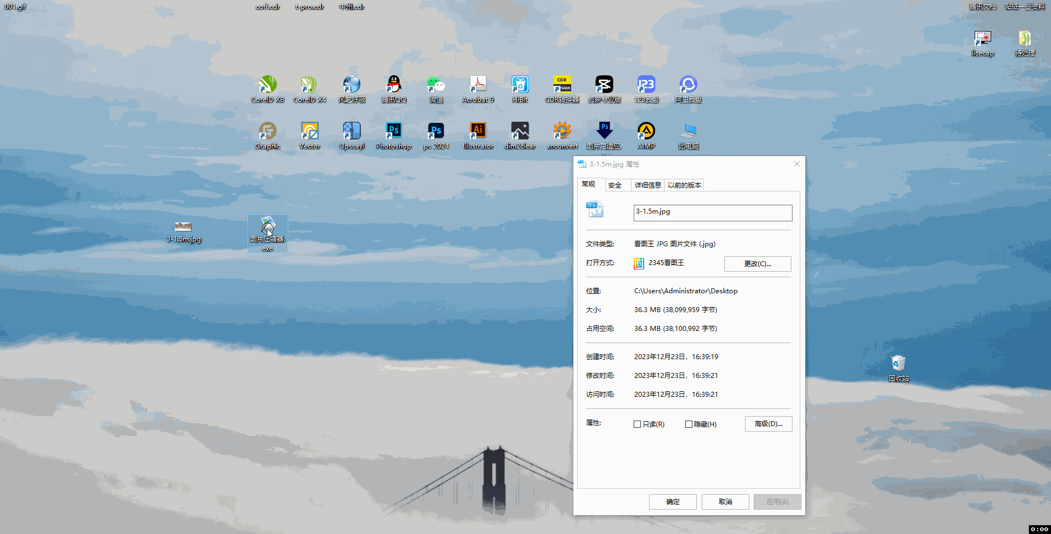Launch the Illustrator Ai icon

(x=478, y=136)
